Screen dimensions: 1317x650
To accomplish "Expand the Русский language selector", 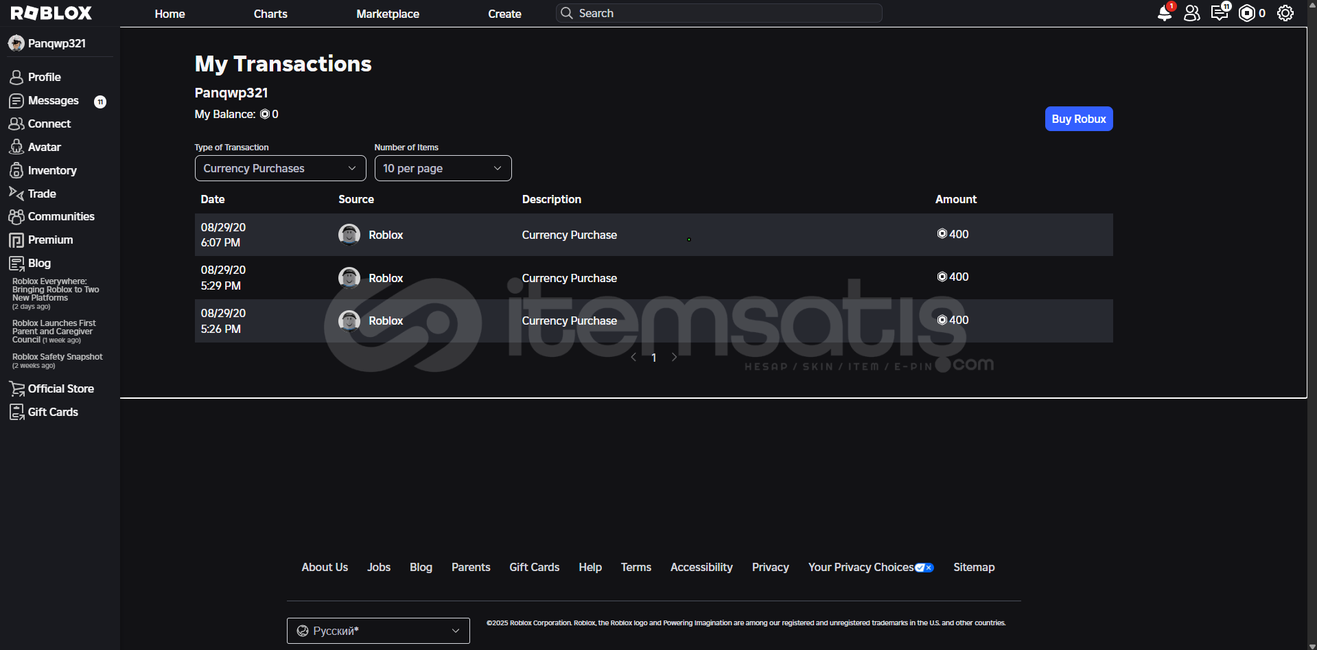I will click(378, 631).
